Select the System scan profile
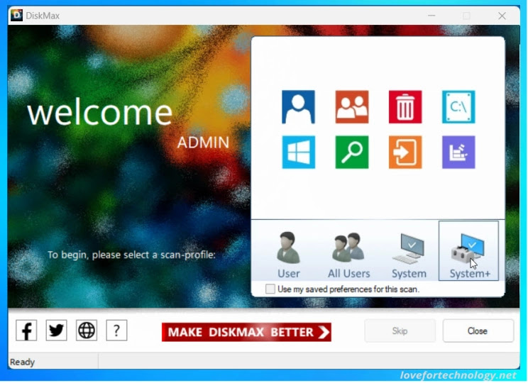Screen dimensions: 528x383 (x=409, y=255)
